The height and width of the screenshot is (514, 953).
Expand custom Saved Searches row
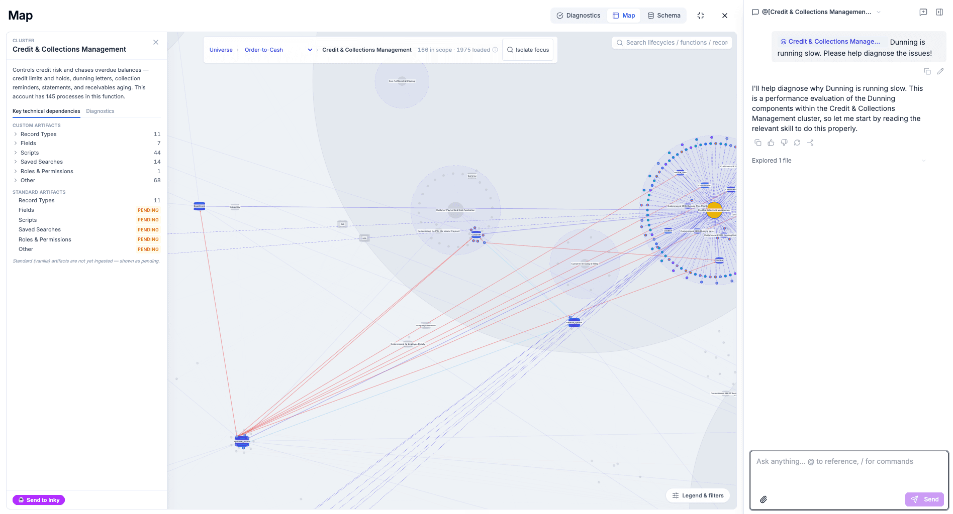86,162
